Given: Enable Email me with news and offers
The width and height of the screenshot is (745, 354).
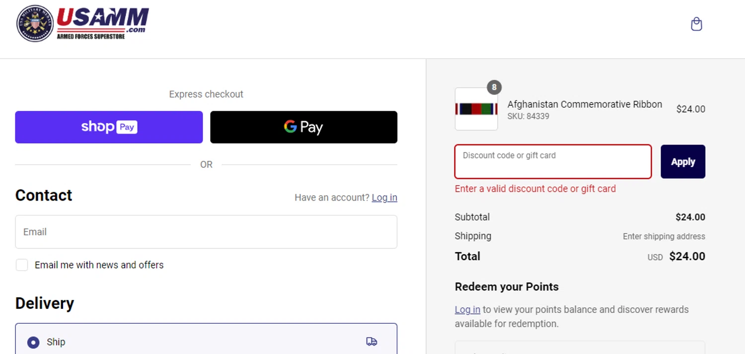Looking at the screenshot, I should click(22, 265).
